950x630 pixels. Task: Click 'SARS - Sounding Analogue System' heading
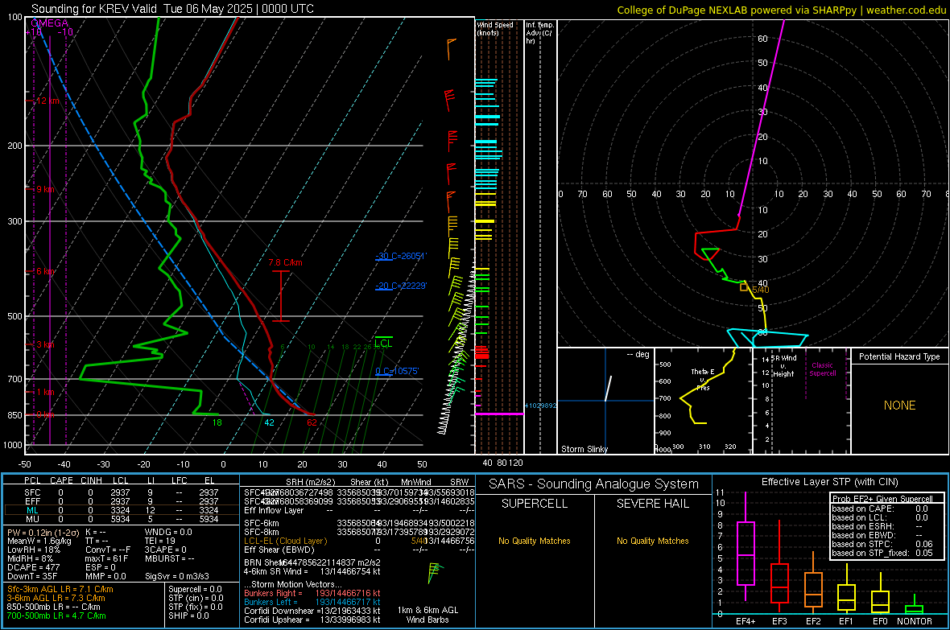[x=593, y=484]
